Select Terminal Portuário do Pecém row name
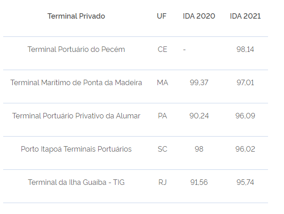 (76, 49)
